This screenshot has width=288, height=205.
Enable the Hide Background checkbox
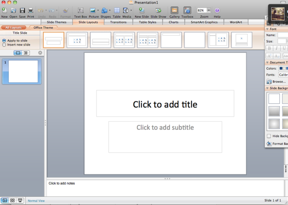click(269, 136)
